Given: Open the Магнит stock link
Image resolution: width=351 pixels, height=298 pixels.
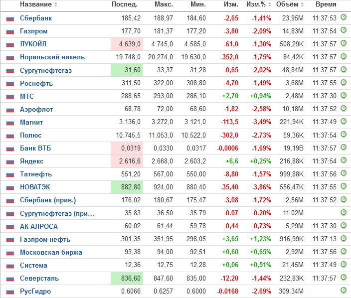Looking at the screenshot, I should click(31, 123).
